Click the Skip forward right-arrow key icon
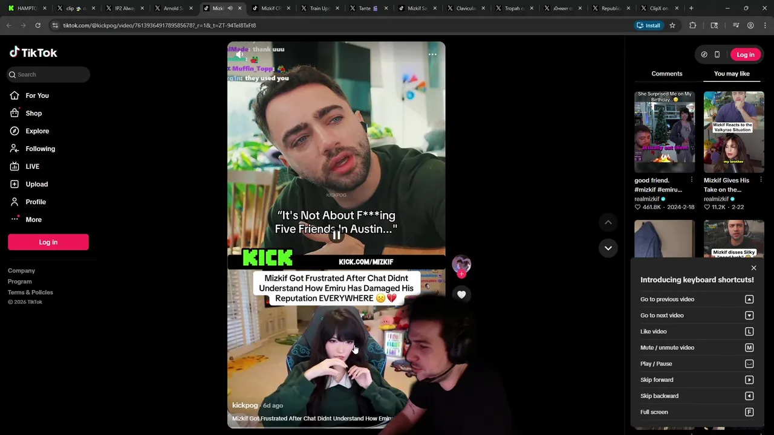 click(749, 380)
